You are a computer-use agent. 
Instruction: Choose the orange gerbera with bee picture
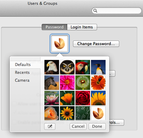pyautogui.click(x=98, y=83)
